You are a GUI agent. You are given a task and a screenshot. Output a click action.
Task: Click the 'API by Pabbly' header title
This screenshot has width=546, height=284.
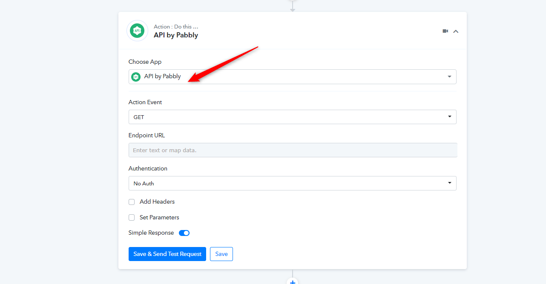(176, 35)
